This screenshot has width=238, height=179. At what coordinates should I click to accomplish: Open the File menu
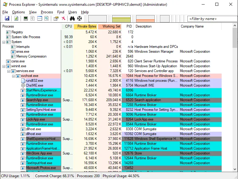click(x=5, y=12)
